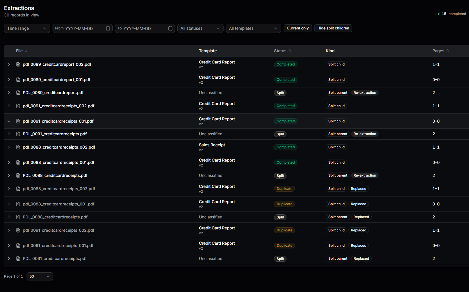The image size is (469, 292).
Task: Click file icon of Re-extraction PDL_0088_creditcardreceipts.pdf
Action: pyautogui.click(x=18, y=175)
